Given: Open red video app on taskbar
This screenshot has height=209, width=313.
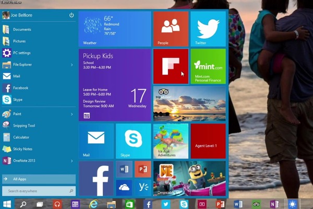Looking at the screenshot, I should 202,204.
